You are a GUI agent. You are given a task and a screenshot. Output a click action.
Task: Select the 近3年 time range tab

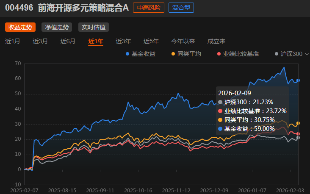click(x=123, y=41)
